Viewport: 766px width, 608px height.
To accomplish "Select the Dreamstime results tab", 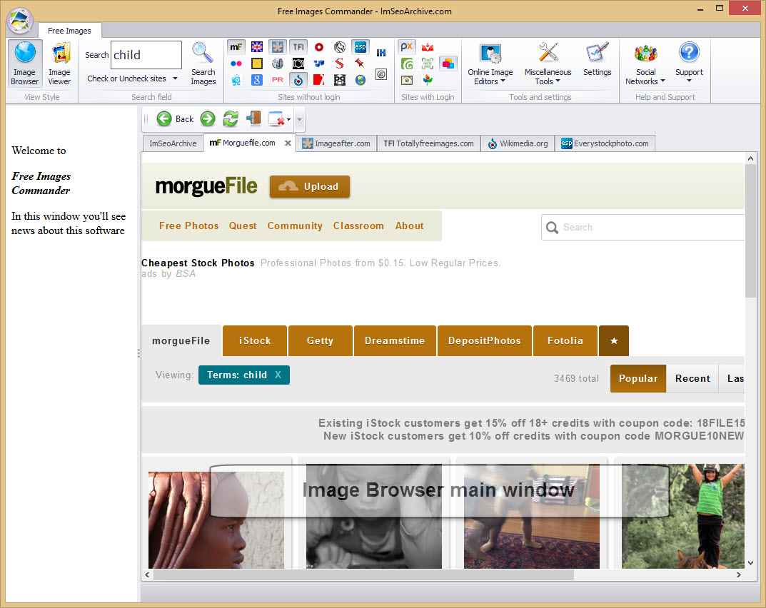I will [x=395, y=340].
